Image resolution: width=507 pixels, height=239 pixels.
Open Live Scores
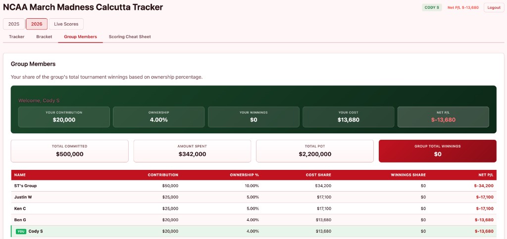(66, 24)
